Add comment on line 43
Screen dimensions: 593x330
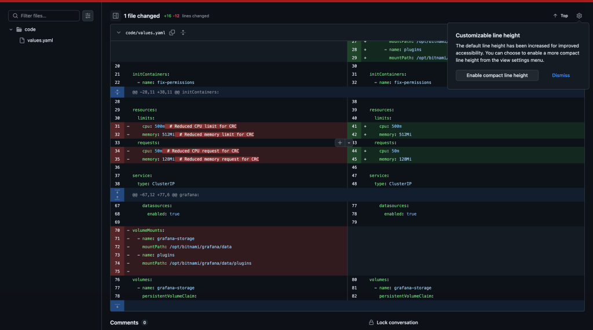pos(340,143)
